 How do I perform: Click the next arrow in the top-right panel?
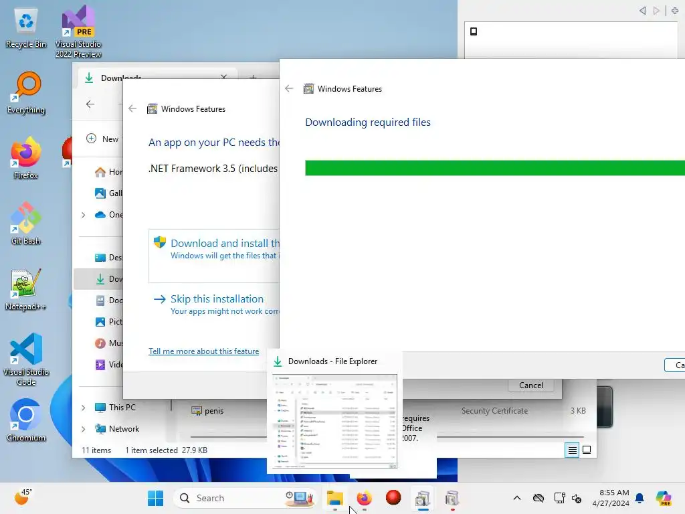pyautogui.click(x=656, y=11)
